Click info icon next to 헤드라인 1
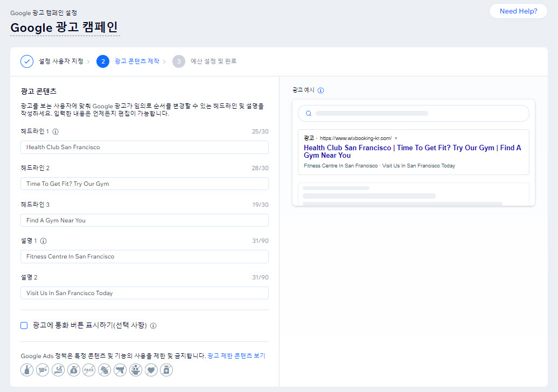This screenshot has height=392, width=558. point(55,131)
